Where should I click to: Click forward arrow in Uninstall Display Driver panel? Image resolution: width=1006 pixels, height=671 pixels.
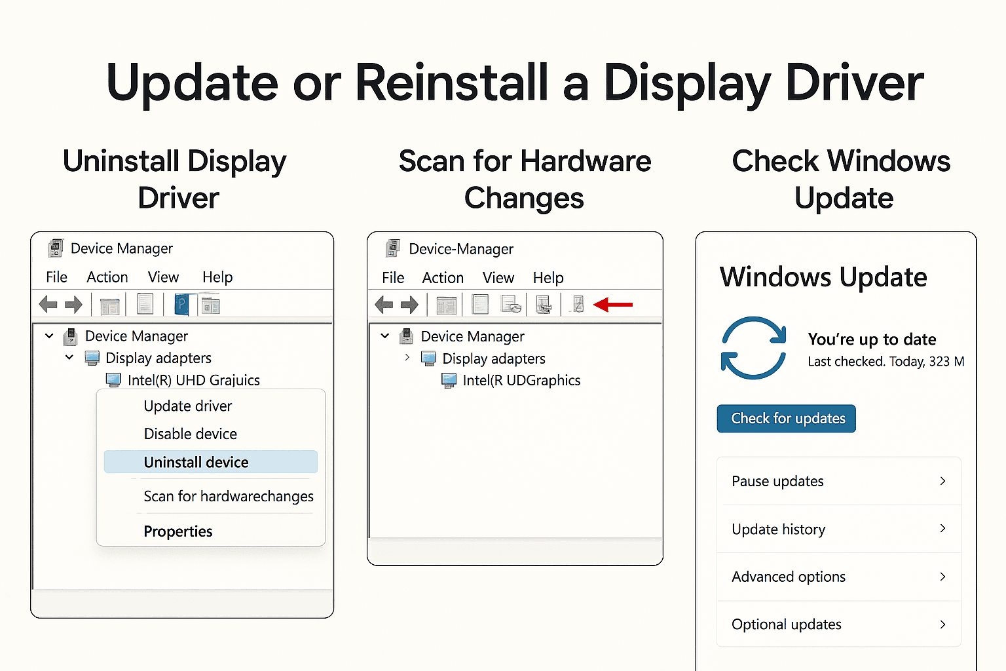[73, 304]
